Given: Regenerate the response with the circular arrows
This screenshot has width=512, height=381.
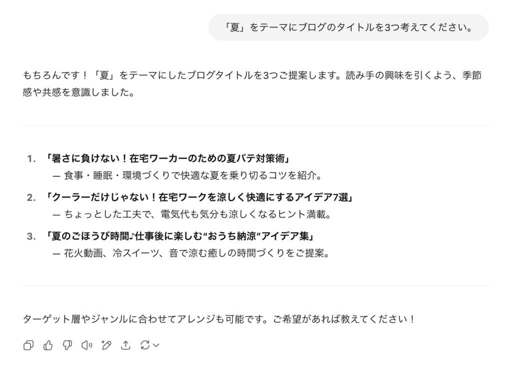Looking at the screenshot, I should [x=145, y=345].
